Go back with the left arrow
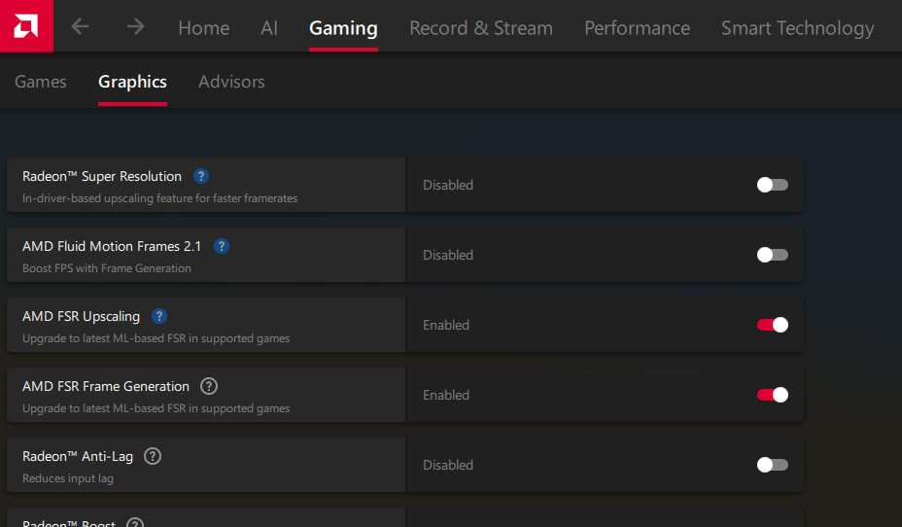This screenshot has width=902, height=527. 80,27
